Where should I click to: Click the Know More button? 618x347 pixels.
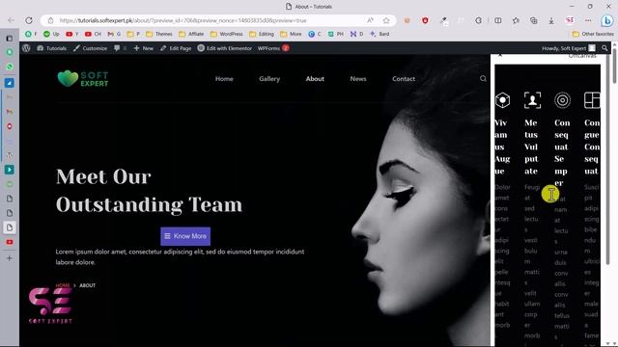tap(185, 236)
